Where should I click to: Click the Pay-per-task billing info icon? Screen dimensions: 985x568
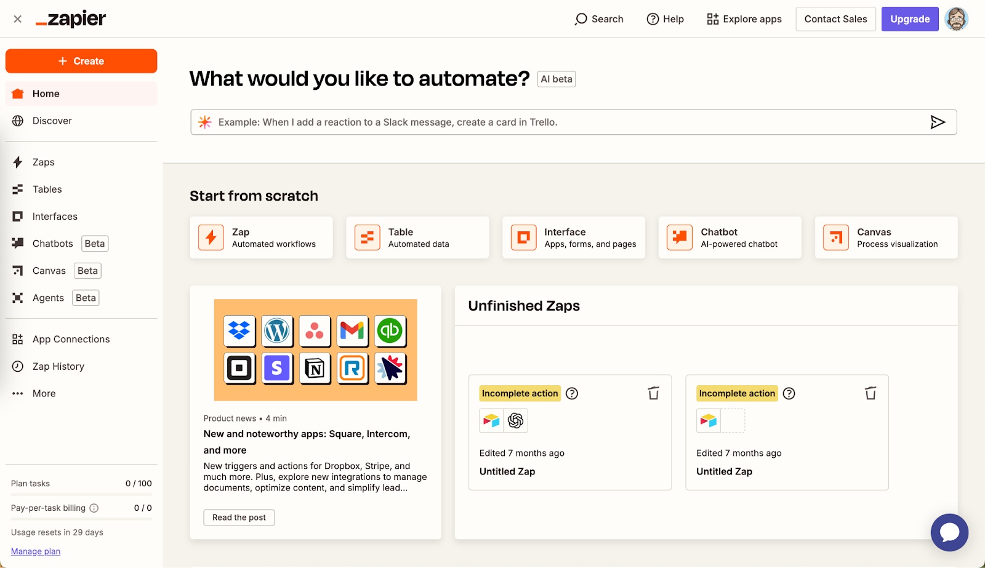click(x=94, y=508)
